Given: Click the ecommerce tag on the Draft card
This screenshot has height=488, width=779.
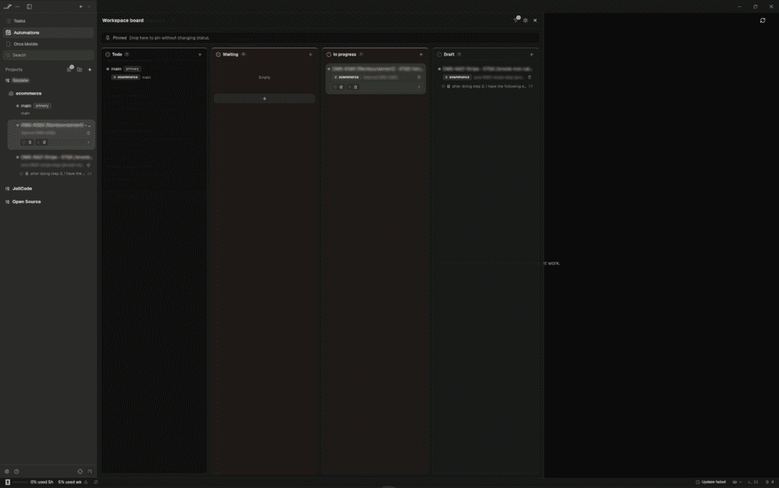Looking at the screenshot, I should click(457, 77).
